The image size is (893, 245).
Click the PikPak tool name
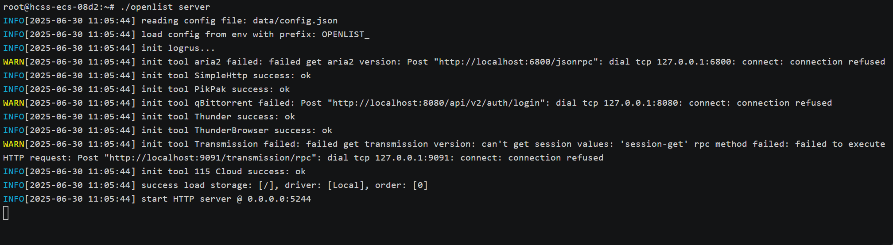210,89
